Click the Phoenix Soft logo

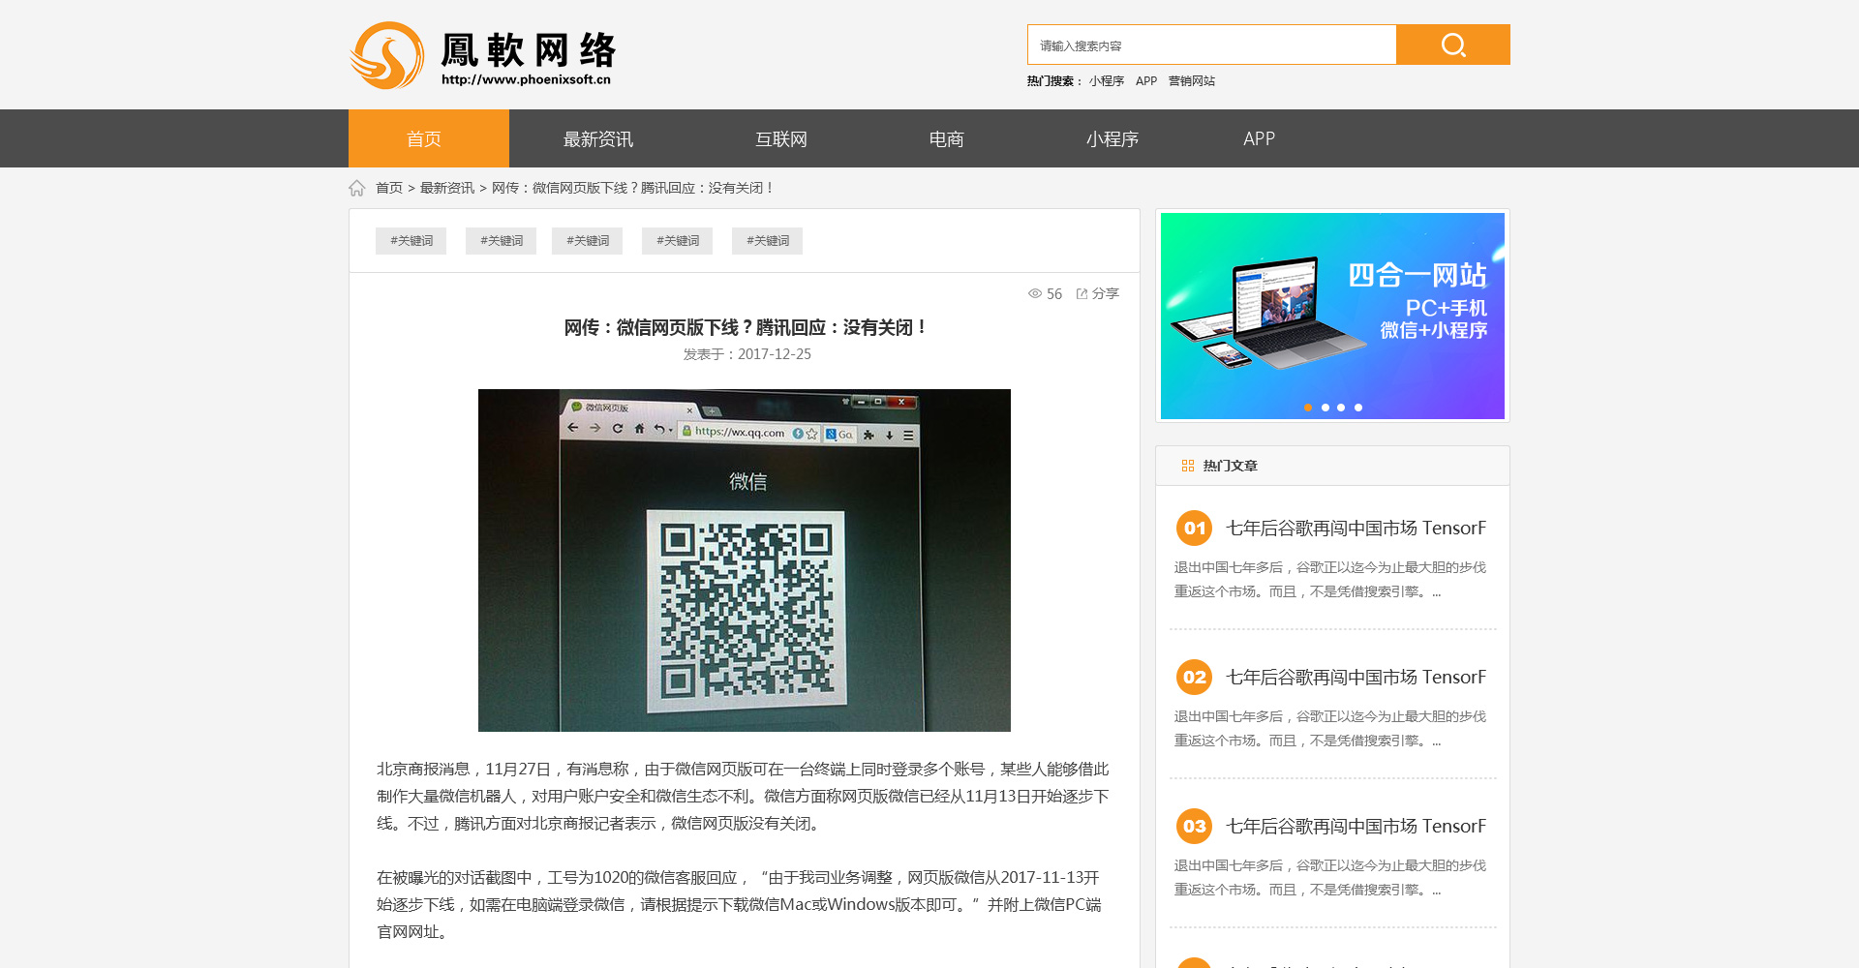click(482, 55)
